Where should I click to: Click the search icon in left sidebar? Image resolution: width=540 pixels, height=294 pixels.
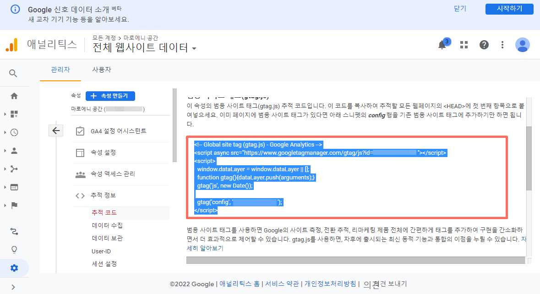pos(13,73)
